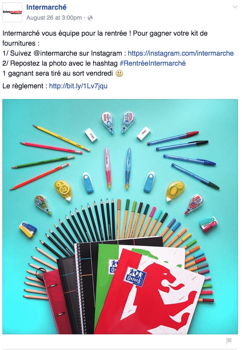Click the smiley emoji after vendredi
242x350 pixels.
tap(119, 73)
